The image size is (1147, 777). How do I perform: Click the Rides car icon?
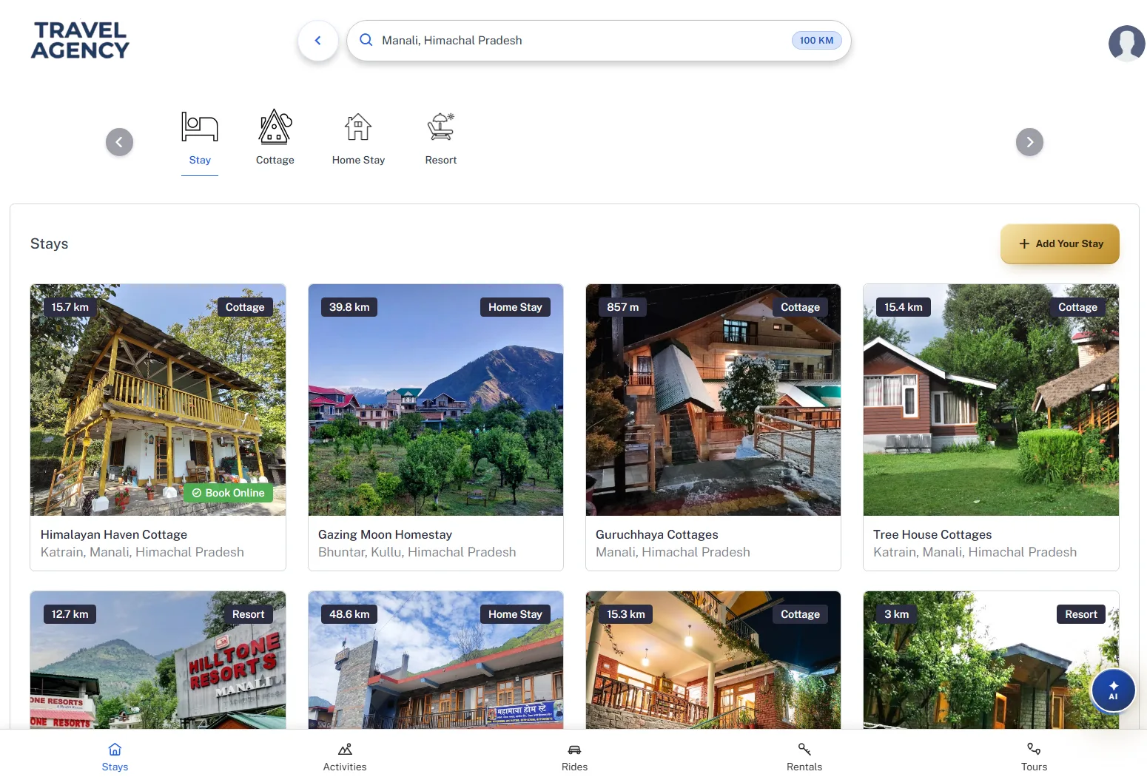pyautogui.click(x=574, y=750)
